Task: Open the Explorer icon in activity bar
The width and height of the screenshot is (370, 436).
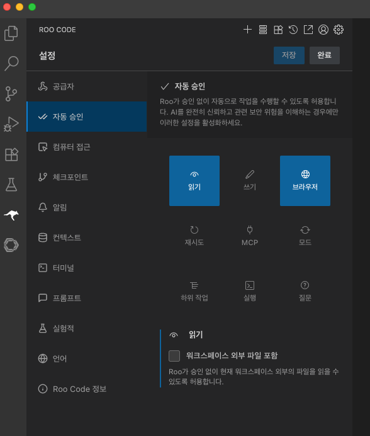Action: (x=11, y=33)
